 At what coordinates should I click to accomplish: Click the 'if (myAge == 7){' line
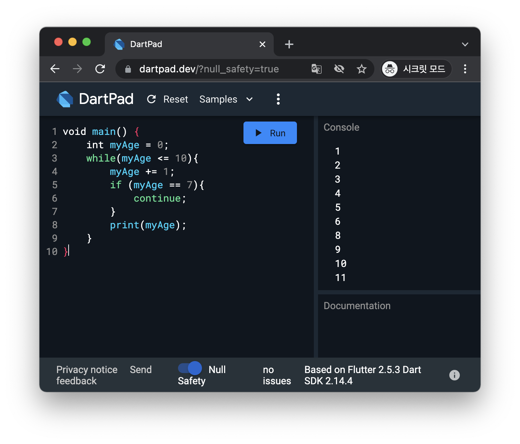point(157,185)
